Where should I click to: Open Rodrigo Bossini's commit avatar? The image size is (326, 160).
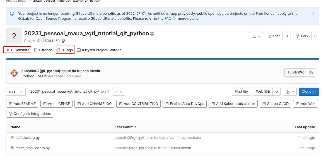pyautogui.click(x=14, y=73)
